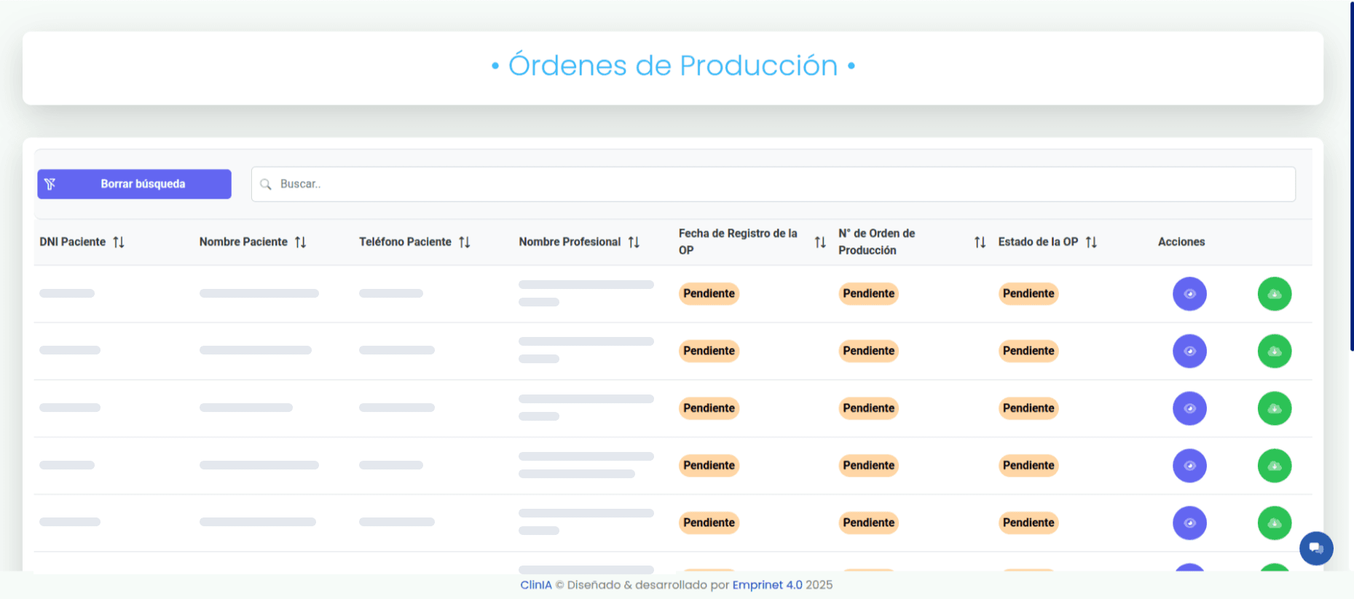1354x599 pixels.
Task: Click the filter-clear icon on Borrar búsqueda
Action: click(x=50, y=184)
